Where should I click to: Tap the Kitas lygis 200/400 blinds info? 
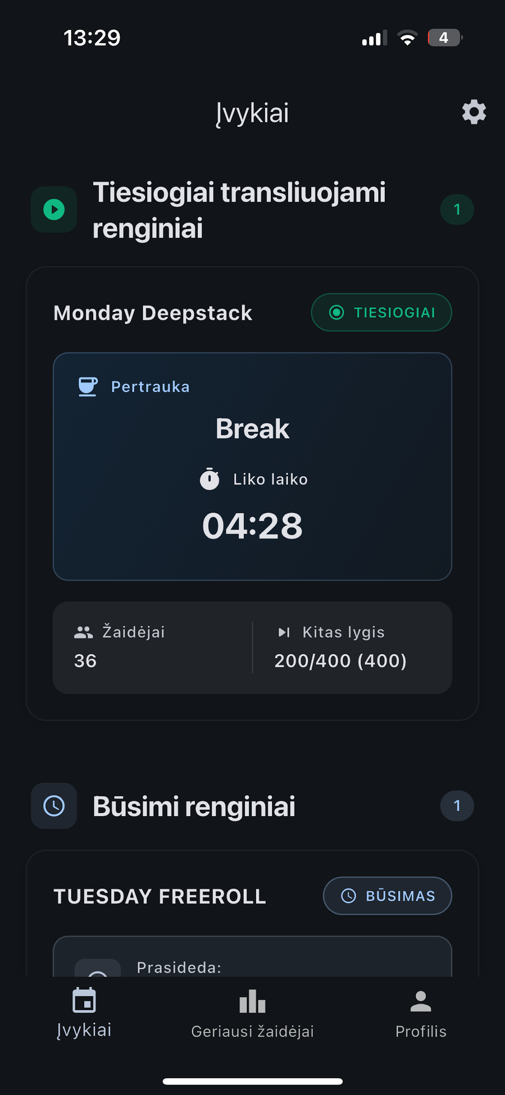pyautogui.click(x=341, y=661)
